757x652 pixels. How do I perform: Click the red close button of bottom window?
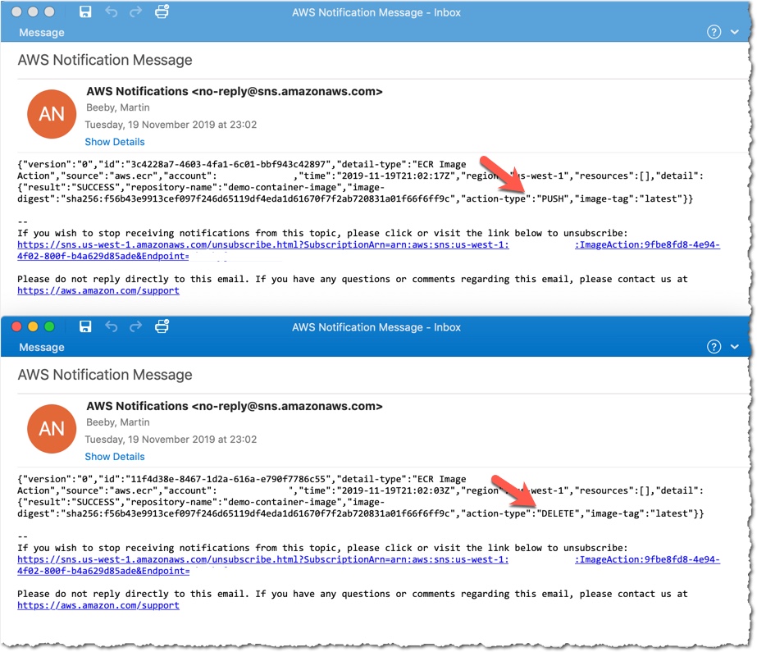pos(16,326)
